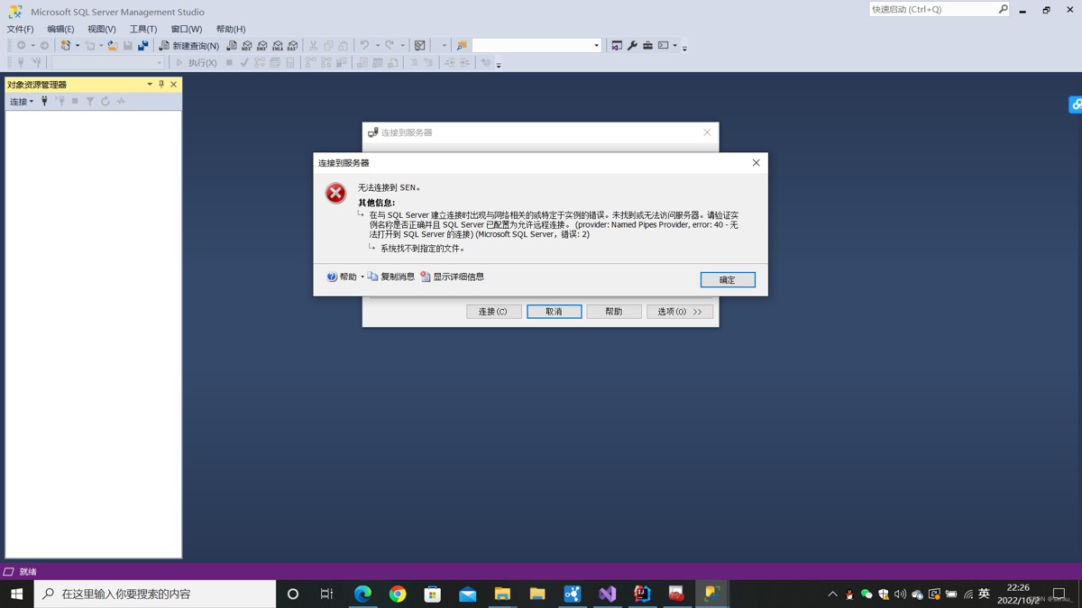Open the 文件(F) menu
Screen dimensions: 1082x608
point(20,29)
